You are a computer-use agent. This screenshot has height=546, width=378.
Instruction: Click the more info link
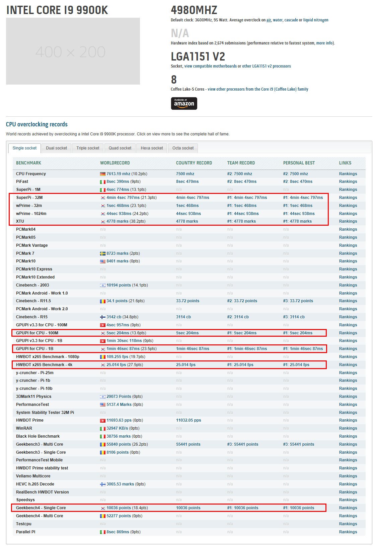pos(324,43)
